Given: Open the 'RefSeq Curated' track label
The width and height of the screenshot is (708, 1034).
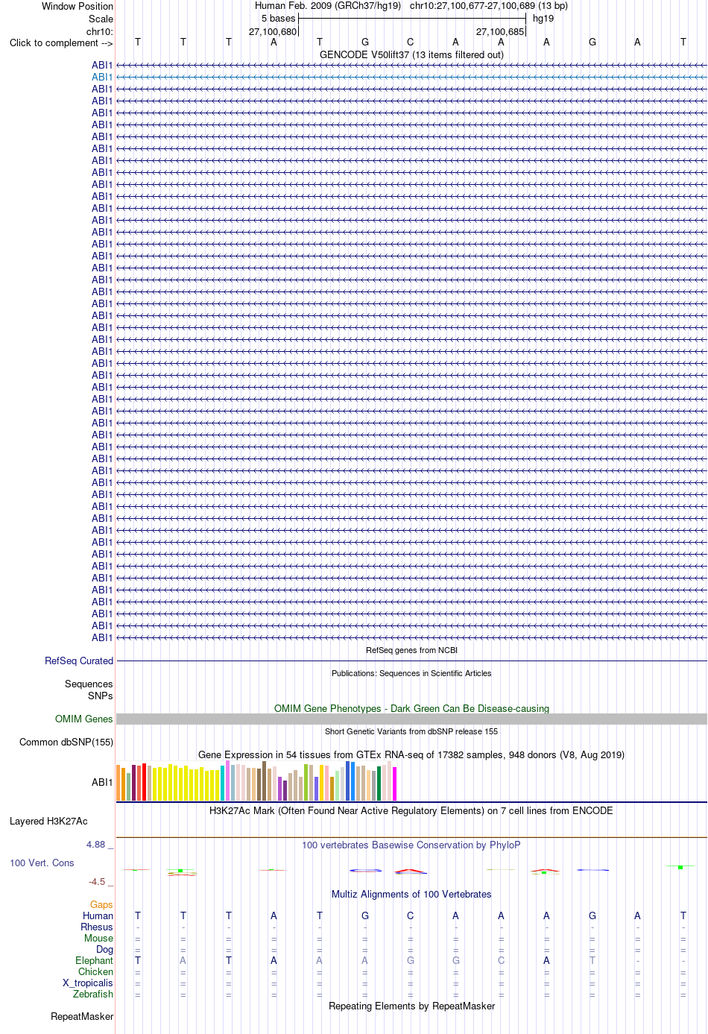Looking at the screenshot, I should pyautogui.click(x=79, y=661).
